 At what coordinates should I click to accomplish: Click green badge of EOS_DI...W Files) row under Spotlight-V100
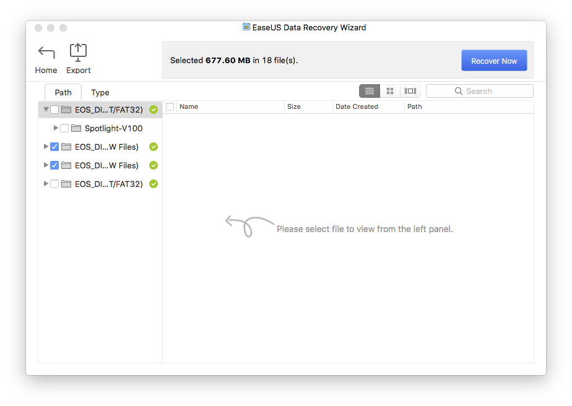coord(154,147)
